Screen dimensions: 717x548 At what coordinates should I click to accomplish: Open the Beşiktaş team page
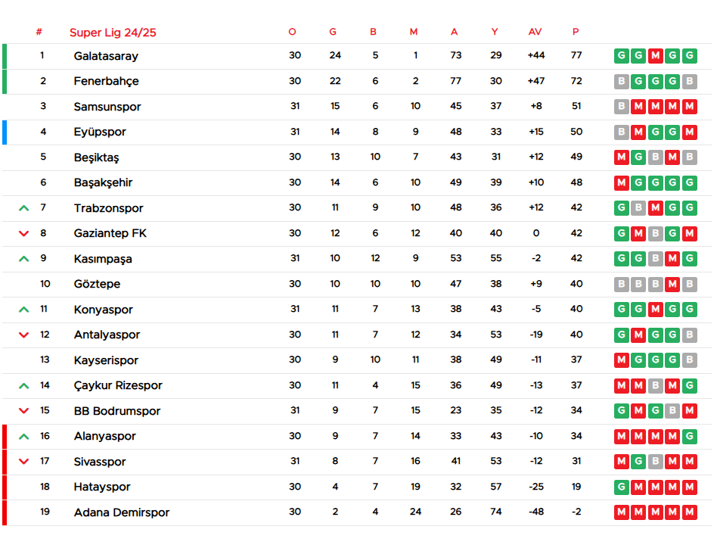pos(96,157)
